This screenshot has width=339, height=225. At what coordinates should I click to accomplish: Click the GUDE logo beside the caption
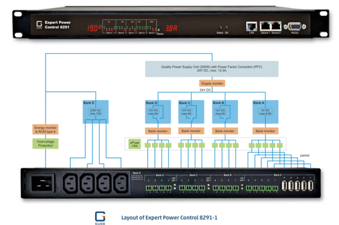coord(100,217)
